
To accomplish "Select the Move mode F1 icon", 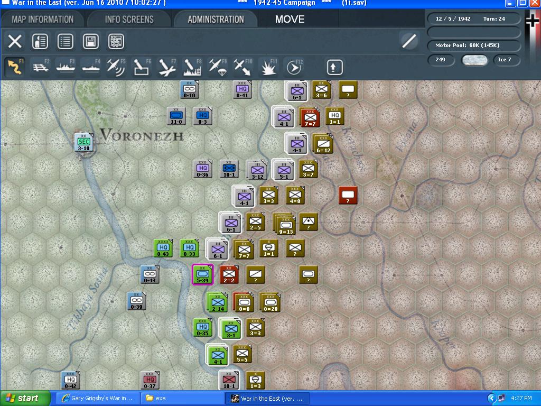I will pos(15,67).
